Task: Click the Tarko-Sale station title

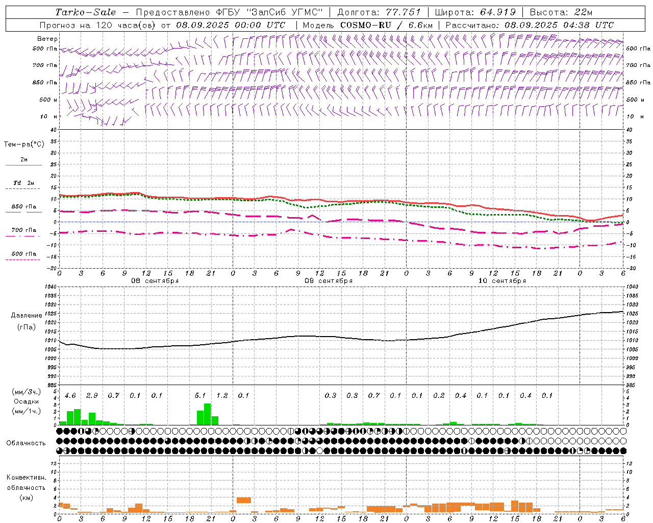Action: [x=86, y=12]
